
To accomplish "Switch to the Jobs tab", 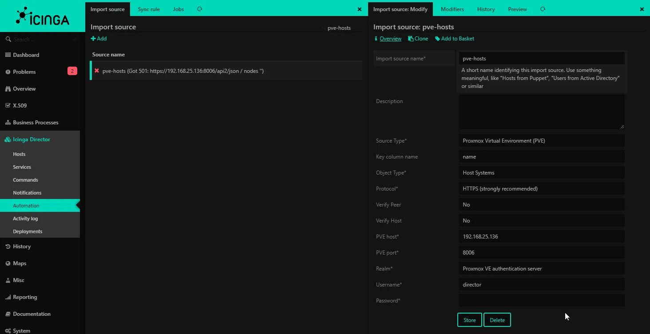I will 178,9.
